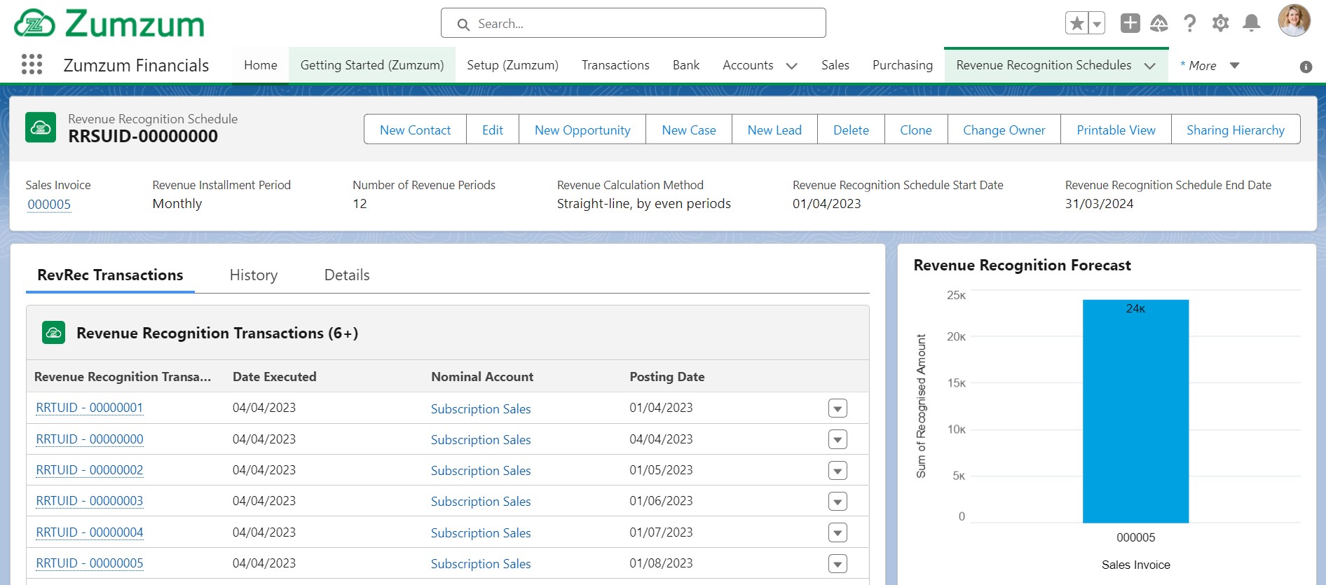The image size is (1326, 585).
Task: Click the blue 24K forecast chart bar
Action: click(x=1135, y=411)
